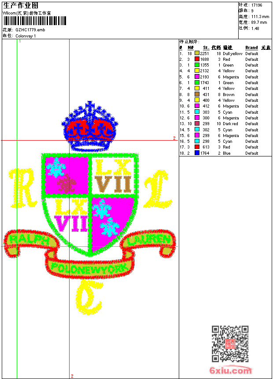Click the magenta VII numerals in the shield
The width and height of the screenshot is (273, 379).
pyautogui.click(x=70, y=223)
